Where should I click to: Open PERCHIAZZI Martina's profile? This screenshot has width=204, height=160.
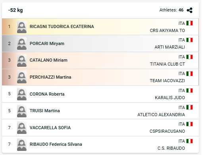click(x=50, y=77)
